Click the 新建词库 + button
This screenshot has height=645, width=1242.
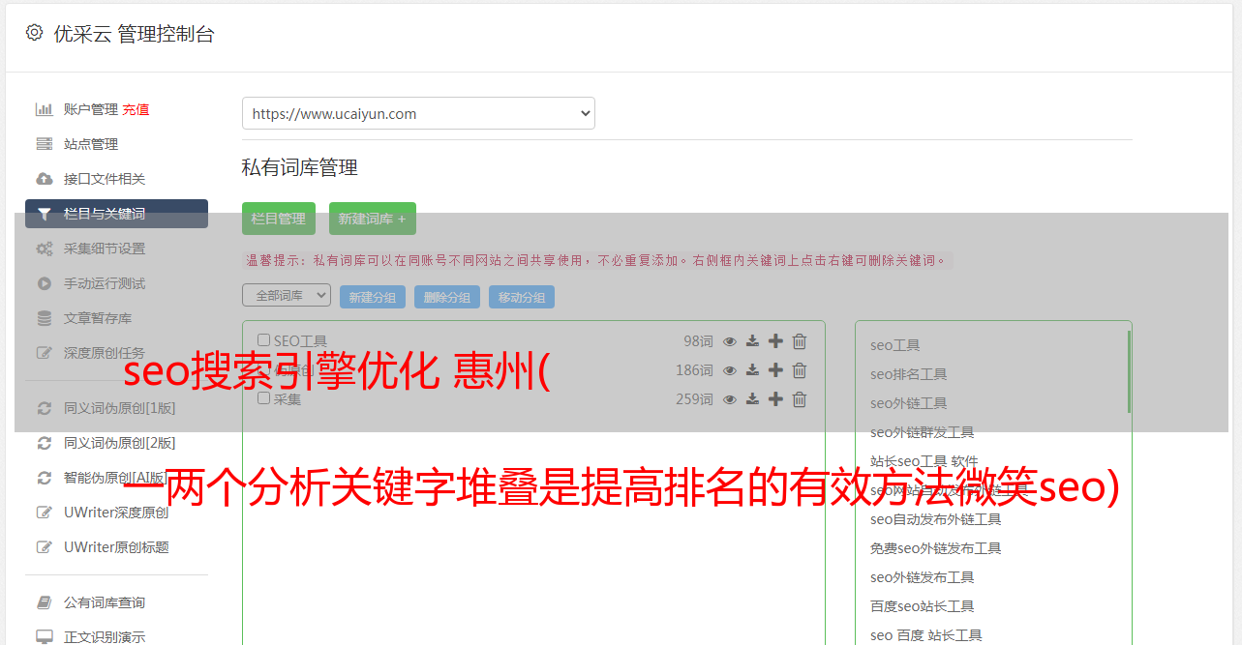coord(373,219)
